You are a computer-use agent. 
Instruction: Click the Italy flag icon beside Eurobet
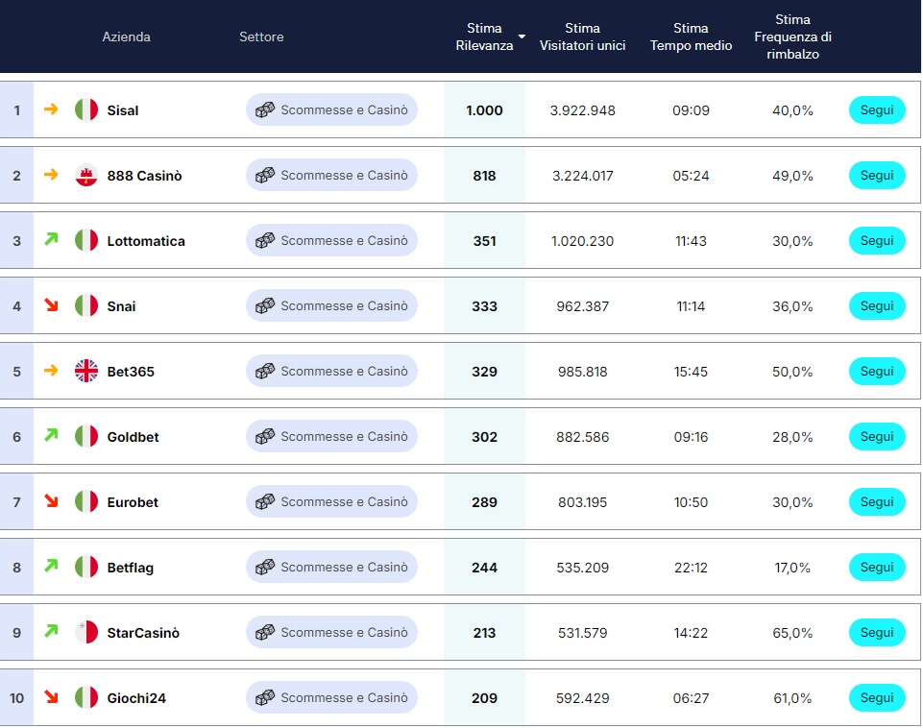coord(86,502)
